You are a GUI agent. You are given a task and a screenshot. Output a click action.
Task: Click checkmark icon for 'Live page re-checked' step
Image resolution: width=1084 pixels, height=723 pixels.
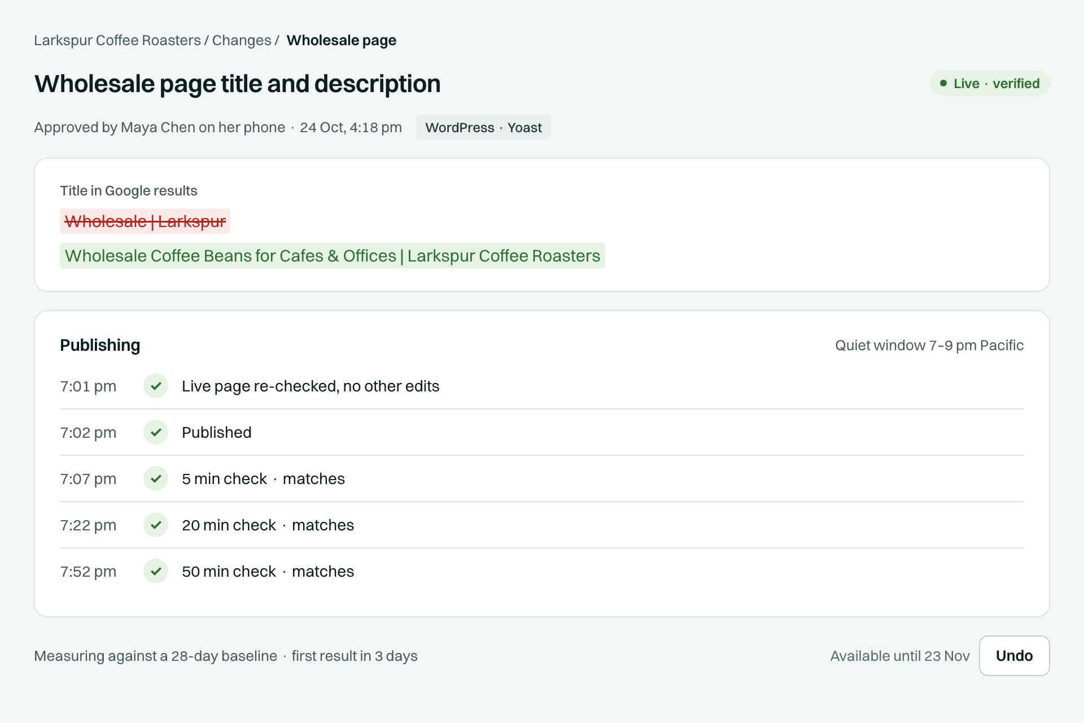tap(156, 386)
